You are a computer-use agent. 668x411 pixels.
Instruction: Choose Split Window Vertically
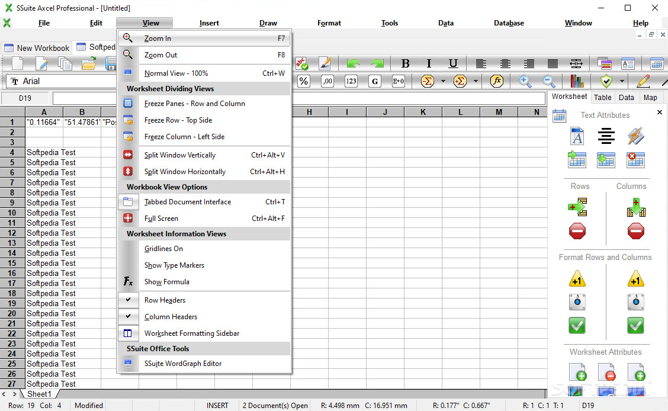[x=204, y=155]
